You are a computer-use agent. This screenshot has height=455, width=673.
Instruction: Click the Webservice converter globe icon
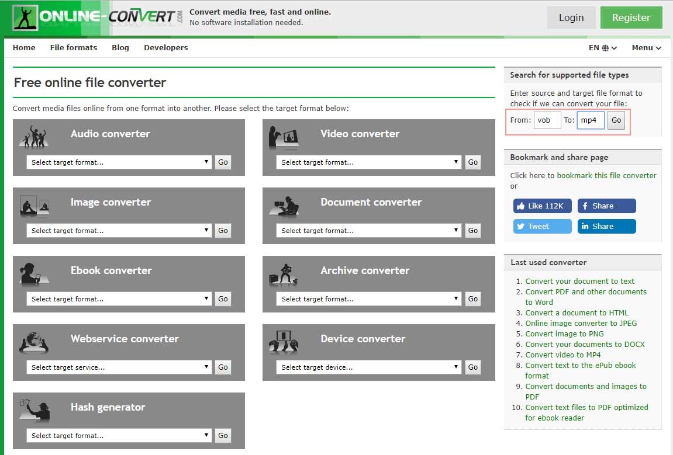[34, 342]
